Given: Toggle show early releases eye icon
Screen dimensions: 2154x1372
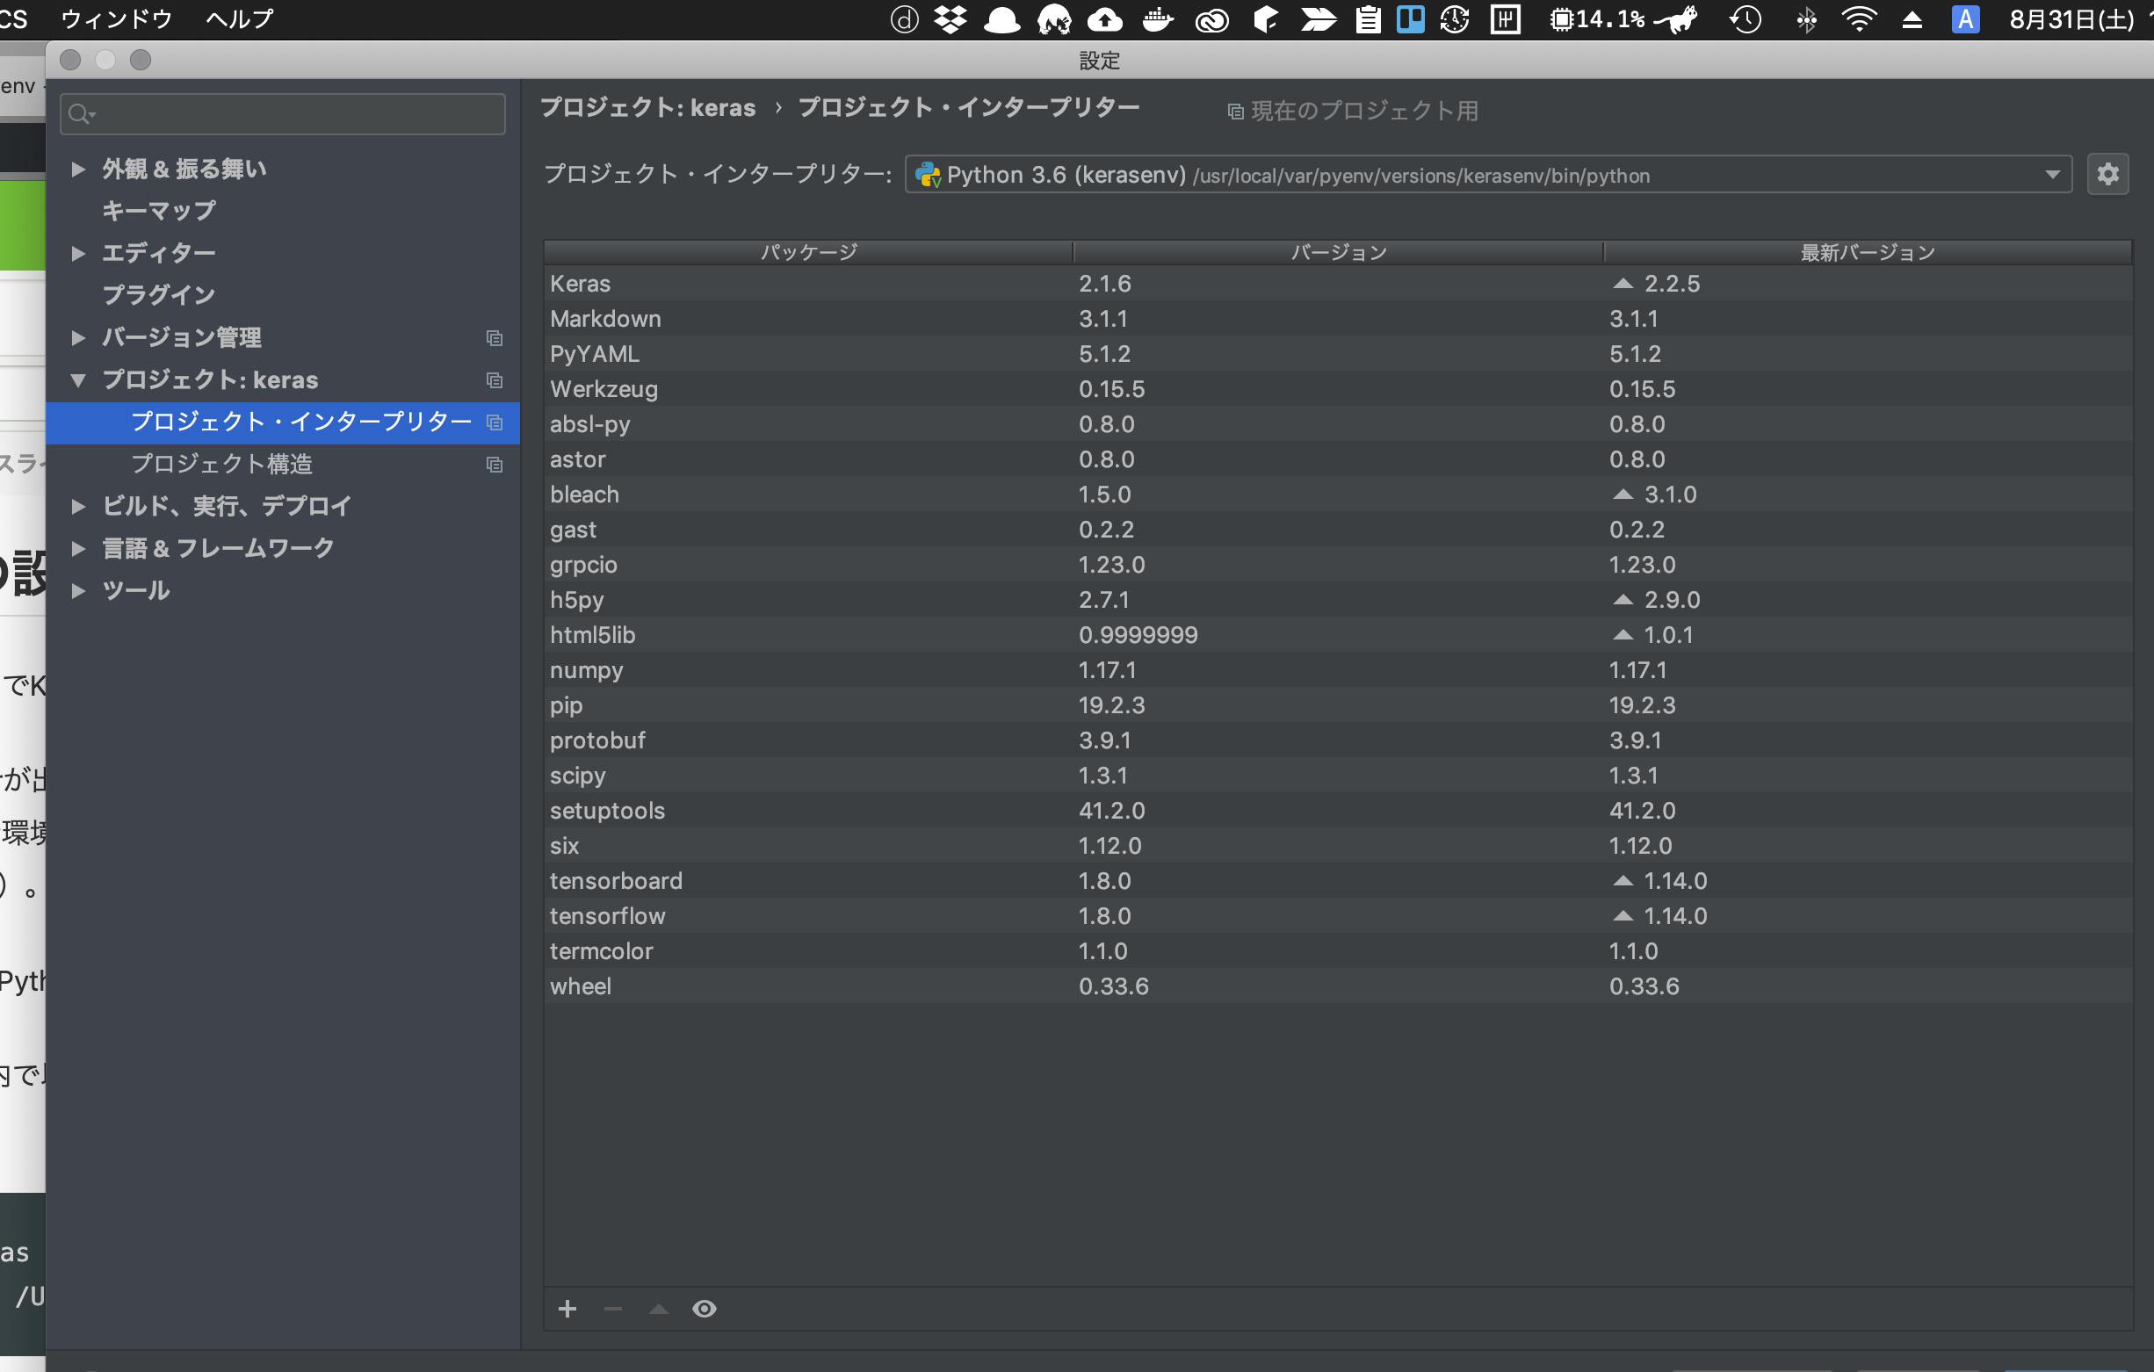Looking at the screenshot, I should (x=705, y=1309).
